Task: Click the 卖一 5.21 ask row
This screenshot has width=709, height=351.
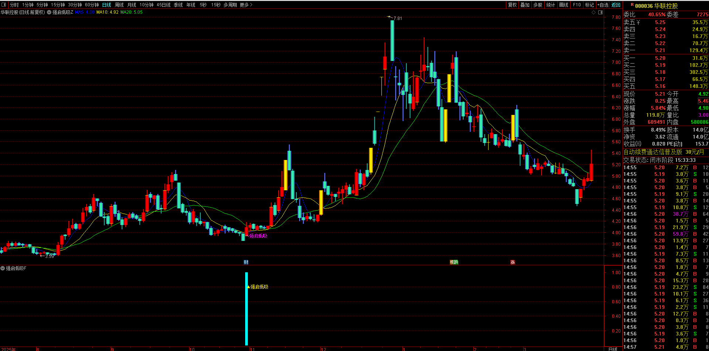Action: pyautogui.click(x=666, y=50)
